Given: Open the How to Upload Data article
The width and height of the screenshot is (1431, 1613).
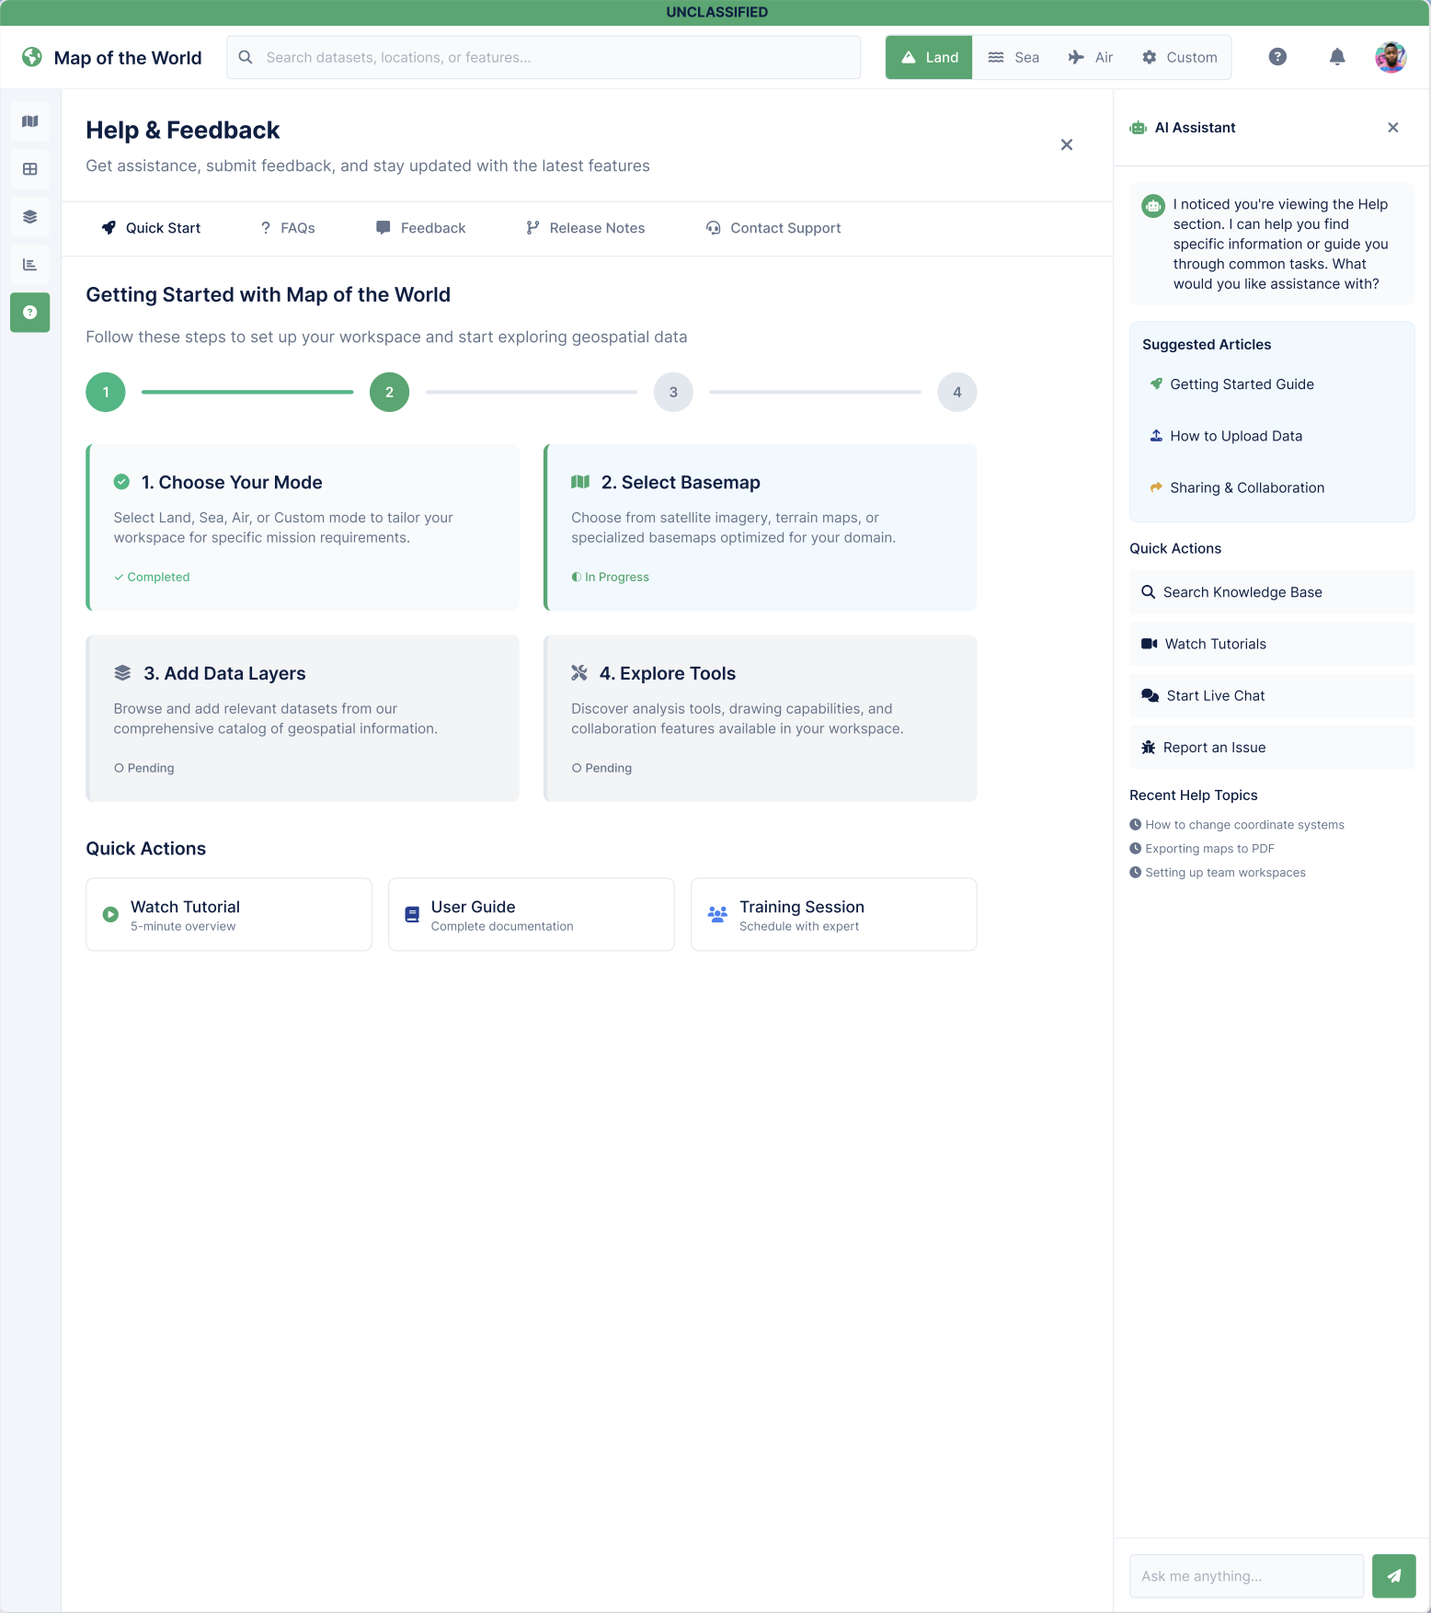Looking at the screenshot, I should click(1236, 436).
